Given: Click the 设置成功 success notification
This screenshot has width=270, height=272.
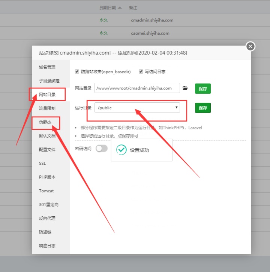Looking at the screenshot, I should click(141, 150).
